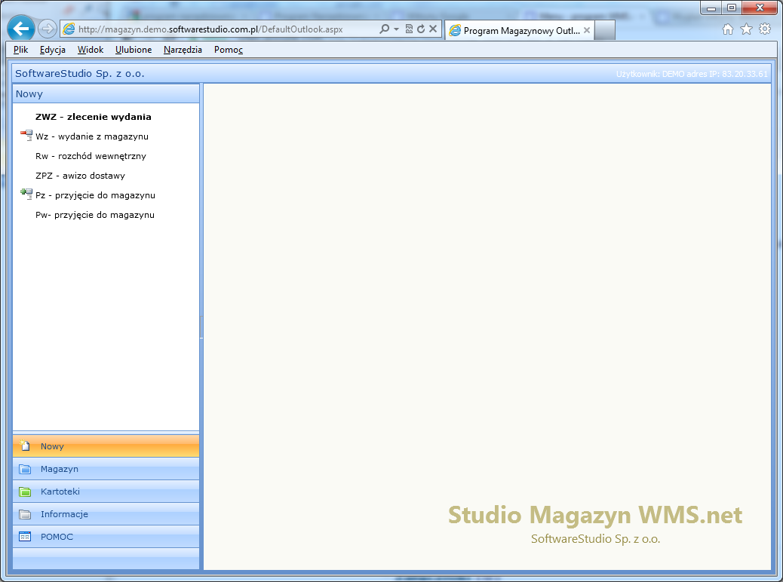Click the Home icon in browser
Image resolution: width=783 pixels, height=582 pixels.
pyautogui.click(x=728, y=29)
